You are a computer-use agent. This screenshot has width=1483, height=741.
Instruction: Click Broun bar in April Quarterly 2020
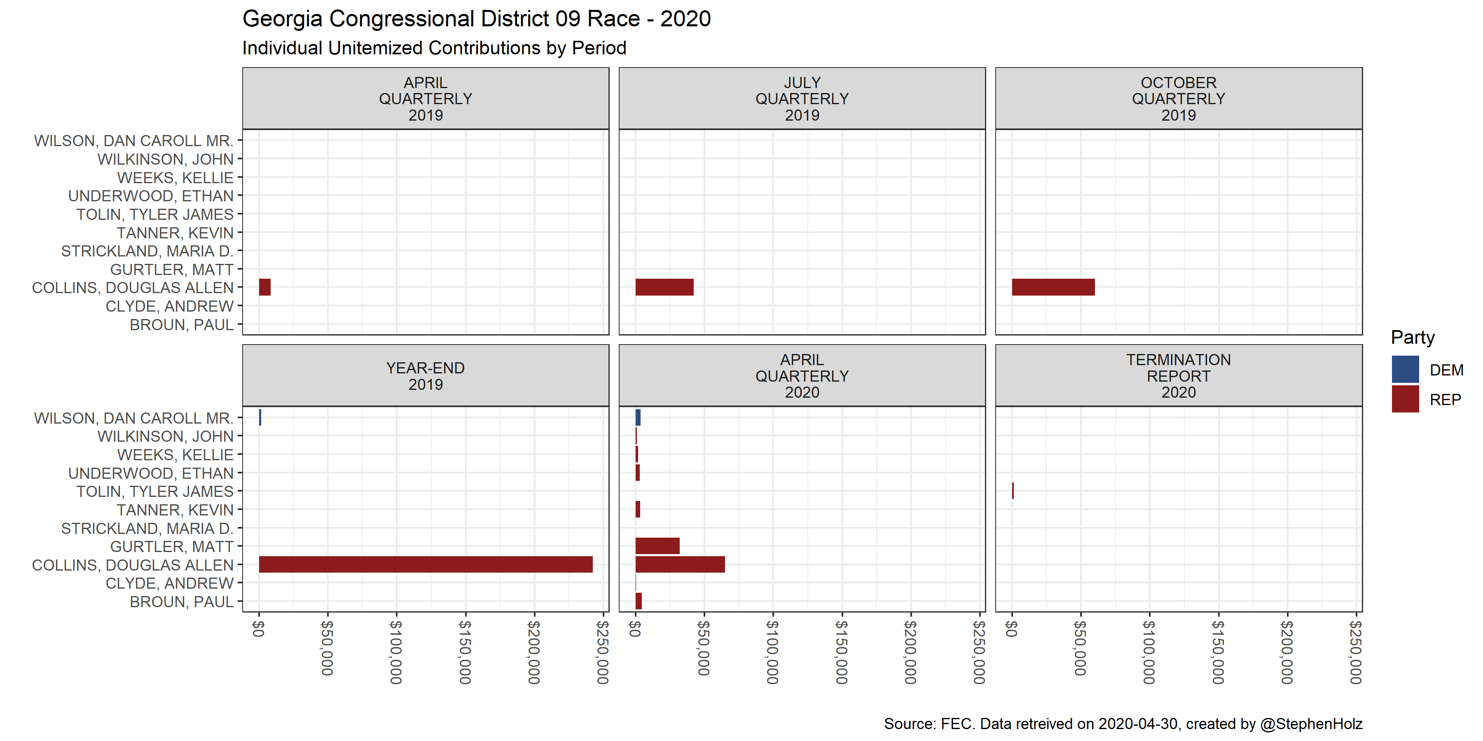tap(639, 601)
